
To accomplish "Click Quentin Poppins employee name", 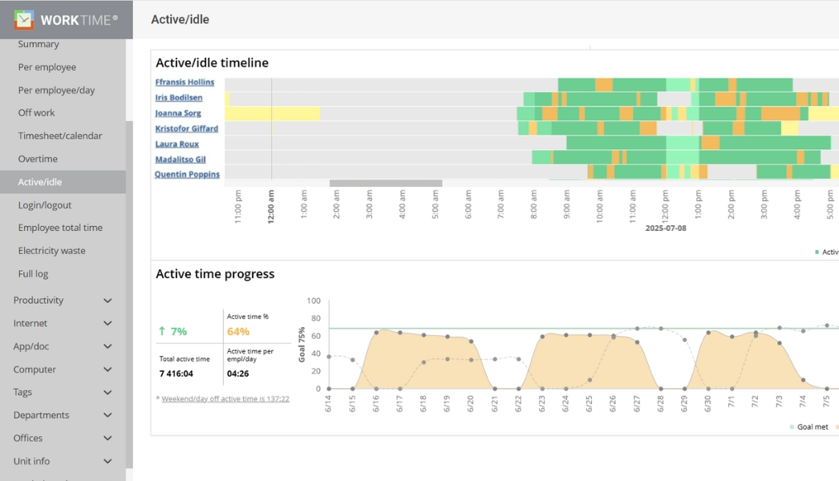I will (x=187, y=174).
